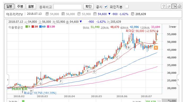The image size is (183, 102).
Task: Print the chart via the printer icon
Action: [x=179, y=6]
